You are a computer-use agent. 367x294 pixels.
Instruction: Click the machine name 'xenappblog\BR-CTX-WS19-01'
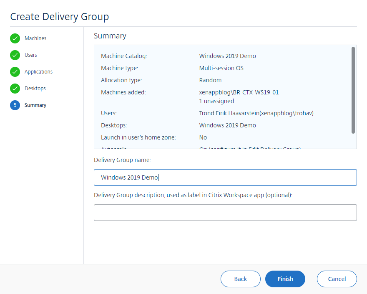point(239,92)
